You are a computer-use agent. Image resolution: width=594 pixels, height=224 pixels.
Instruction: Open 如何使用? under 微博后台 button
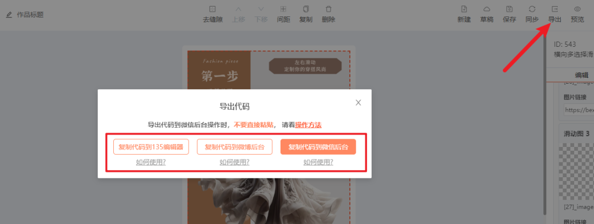pyautogui.click(x=234, y=162)
